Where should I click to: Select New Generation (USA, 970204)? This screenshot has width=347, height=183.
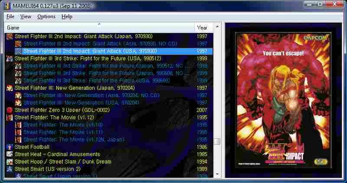coord(81,103)
